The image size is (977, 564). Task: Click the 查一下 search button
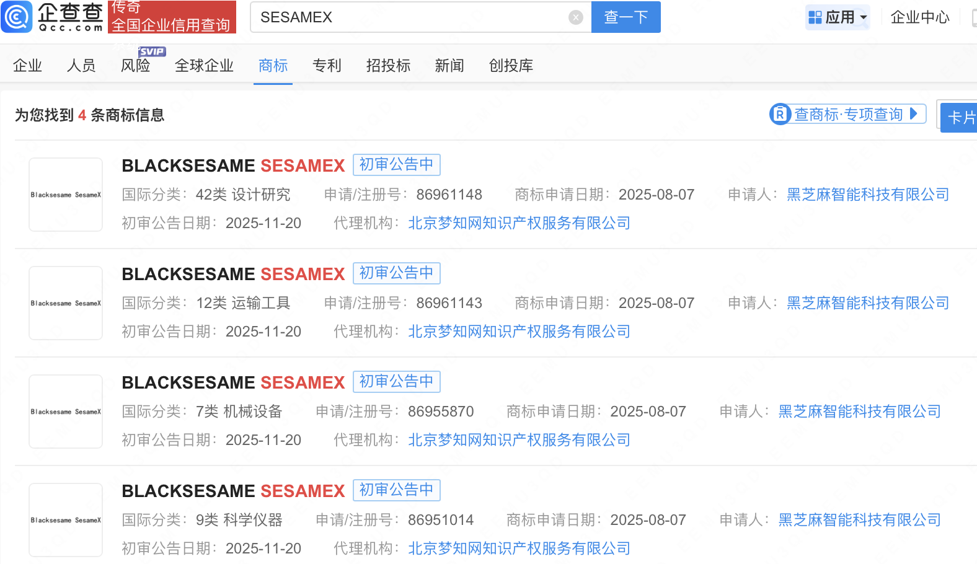click(626, 17)
